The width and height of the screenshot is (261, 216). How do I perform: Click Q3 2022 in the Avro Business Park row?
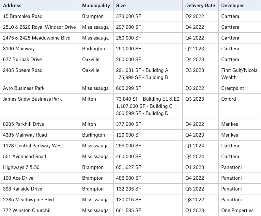click(x=194, y=88)
